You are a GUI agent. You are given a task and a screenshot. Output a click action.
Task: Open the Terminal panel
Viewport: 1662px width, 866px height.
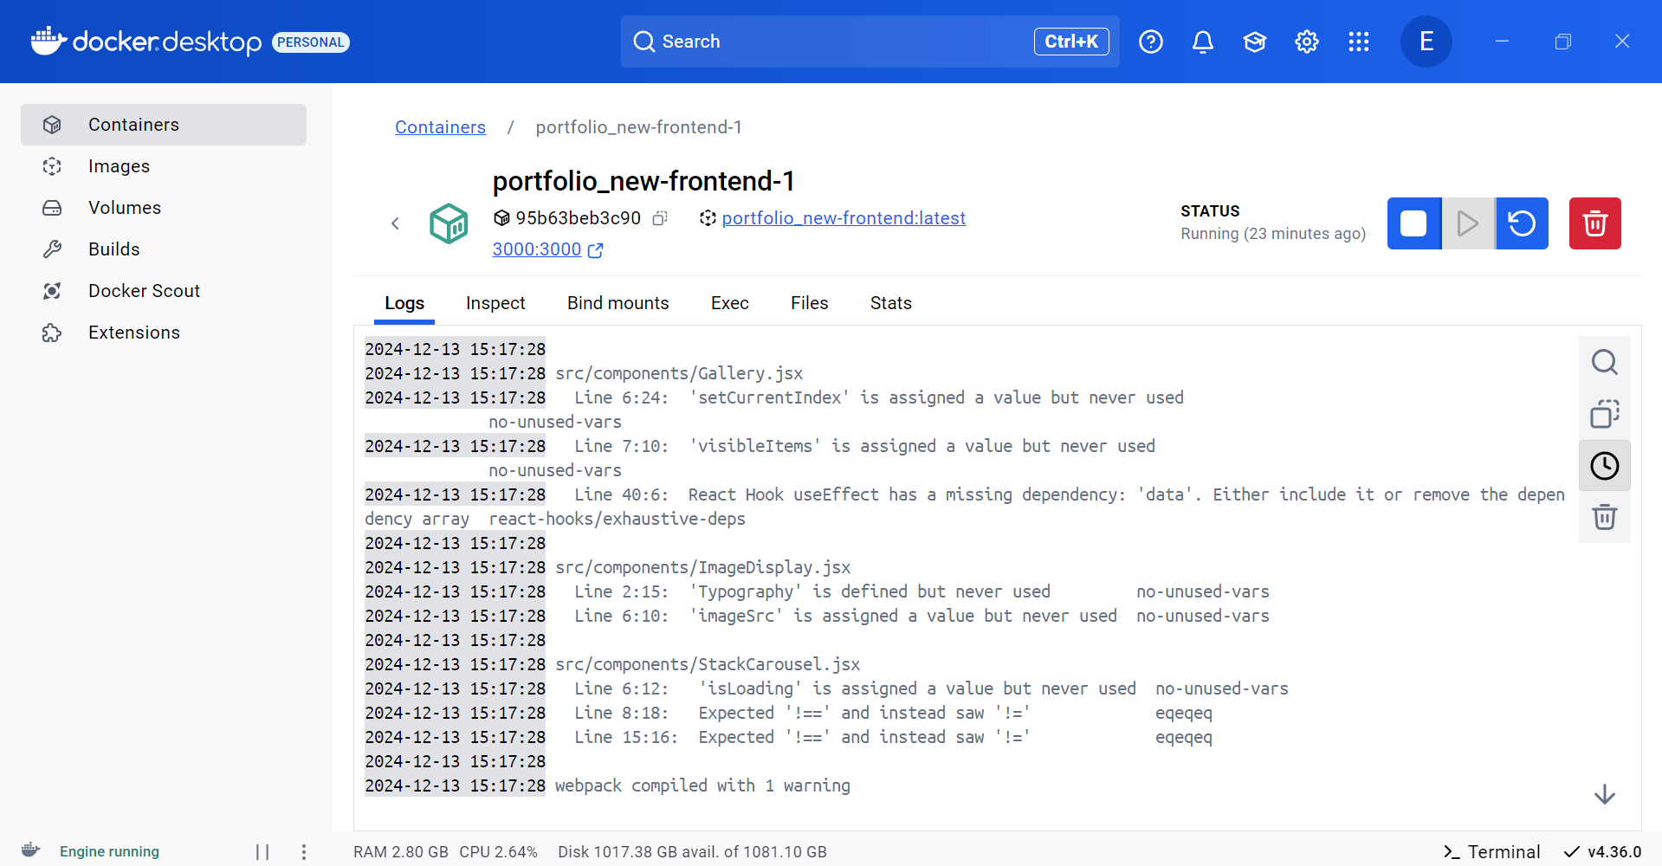coord(1492,852)
